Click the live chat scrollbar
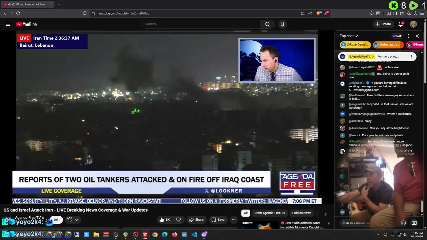Screen dimensions: 427x240 422,206
